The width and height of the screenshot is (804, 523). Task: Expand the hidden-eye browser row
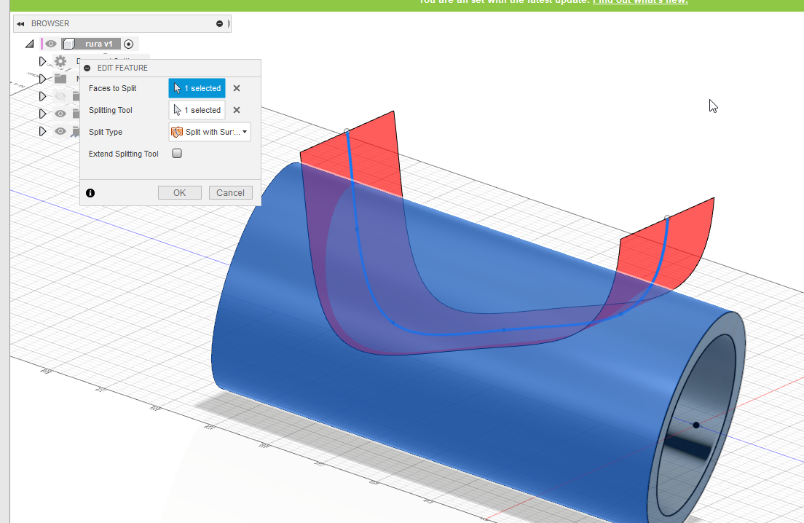point(42,96)
